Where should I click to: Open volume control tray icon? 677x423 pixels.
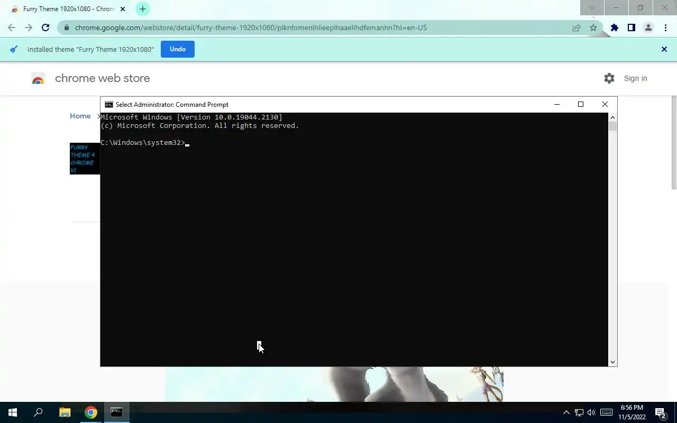pos(591,412)
